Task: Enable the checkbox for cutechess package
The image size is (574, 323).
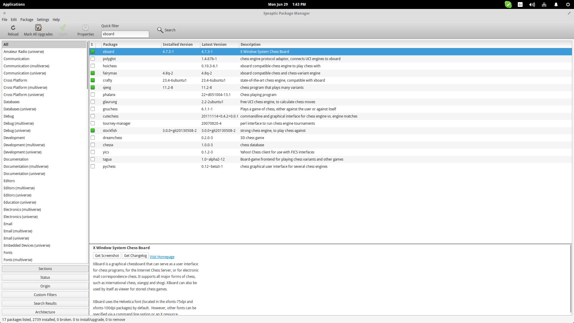Action: [x=93, y=116]
